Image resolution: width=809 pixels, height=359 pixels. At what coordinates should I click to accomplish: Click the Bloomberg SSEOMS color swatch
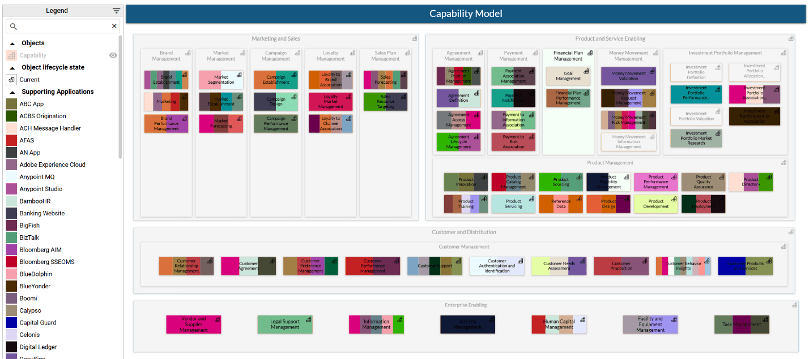[11, 262]
